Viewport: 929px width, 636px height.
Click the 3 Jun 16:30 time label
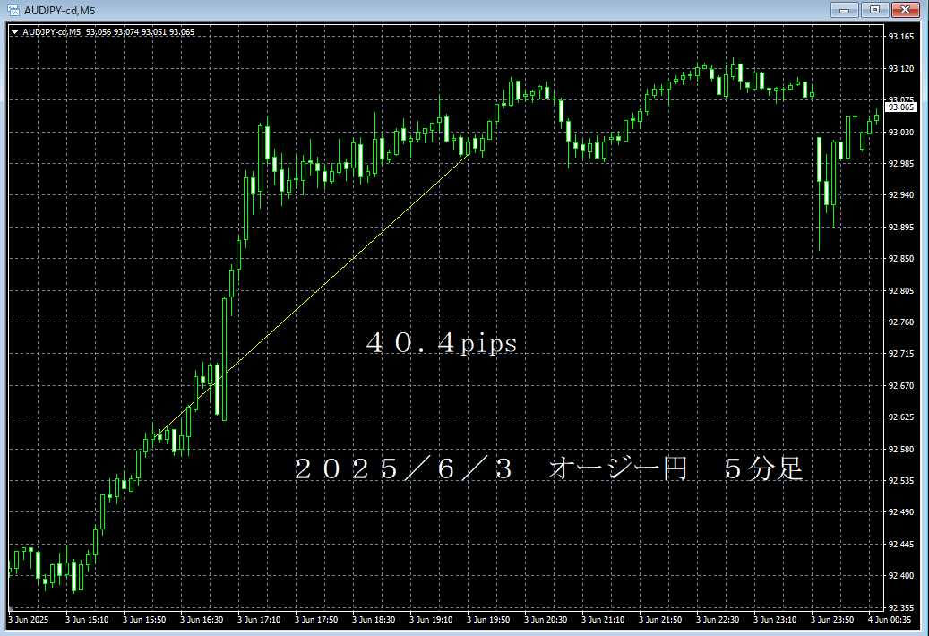pyautogui.click(x=201, y=619)
